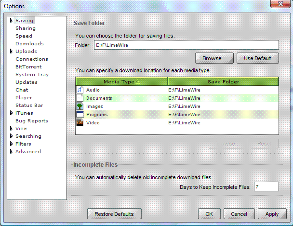Click the Days to Keep Incomplete Files field
Screen dimensions: 293x226
pyautogui.click(x=266, y=186)
